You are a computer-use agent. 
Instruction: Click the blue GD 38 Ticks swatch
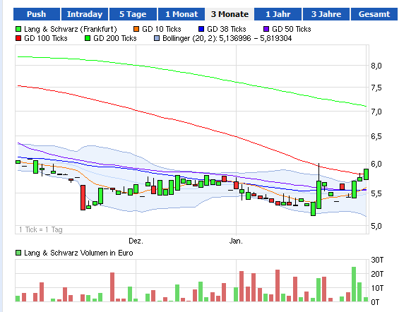tap(201, 29)
